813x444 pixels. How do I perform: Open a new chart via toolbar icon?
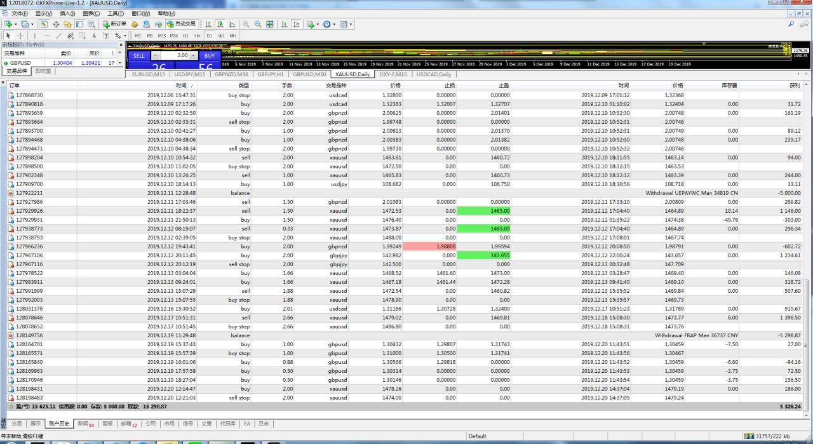pos(8,24)
